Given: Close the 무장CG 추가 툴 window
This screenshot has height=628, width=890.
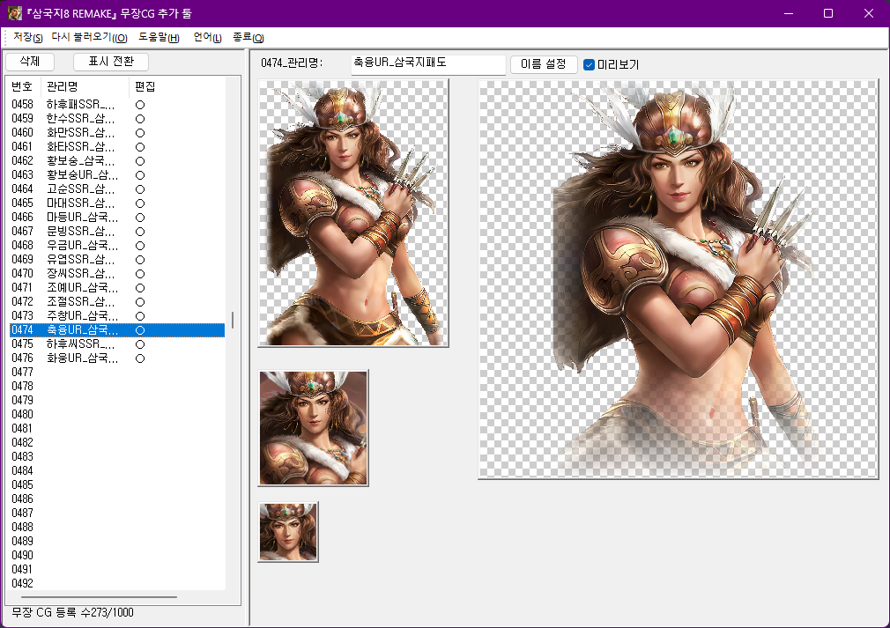Looking at the screenshot, I should pos(869,13).
